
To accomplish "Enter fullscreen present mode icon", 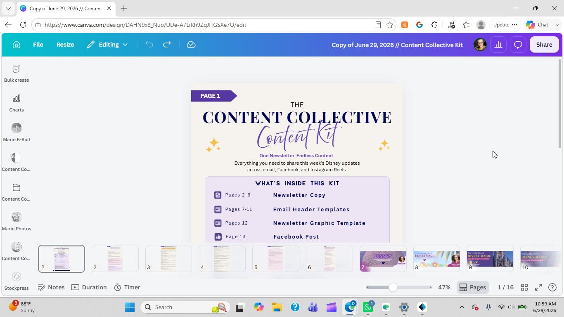I will [538, 287].
